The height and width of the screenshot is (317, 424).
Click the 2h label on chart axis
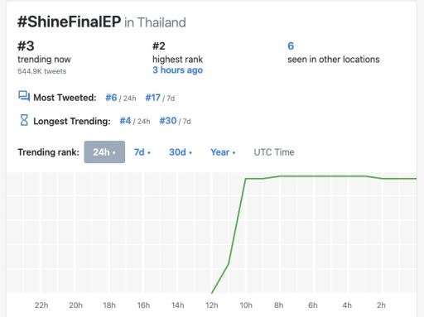(x=381, y=305)
